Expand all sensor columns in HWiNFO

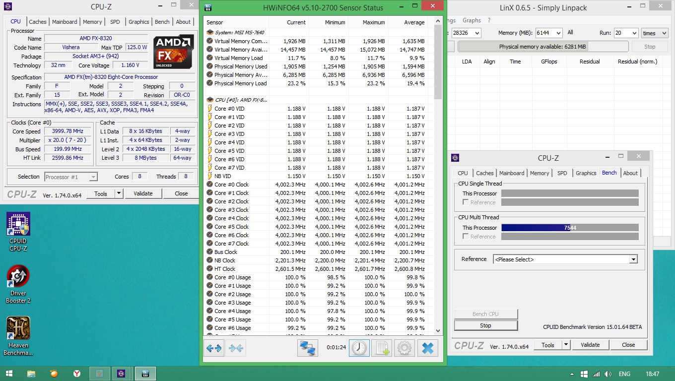[214, 348]
